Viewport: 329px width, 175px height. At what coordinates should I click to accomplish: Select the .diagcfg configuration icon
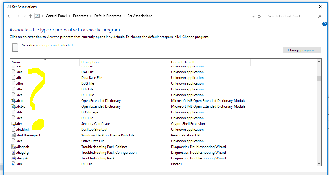point(14,153)
